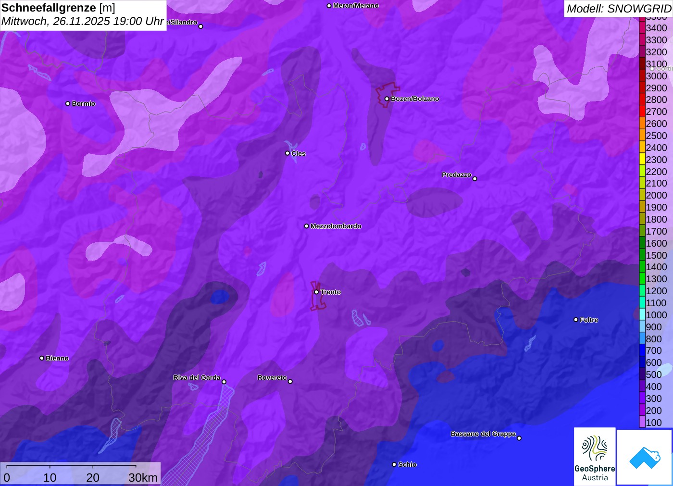Click the '30km' scale bar label
This screenshot has height=486, width=673.
143,478
